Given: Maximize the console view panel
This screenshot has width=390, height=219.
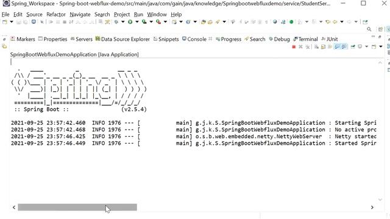Looking at the screenshot, I should point(380,36).
